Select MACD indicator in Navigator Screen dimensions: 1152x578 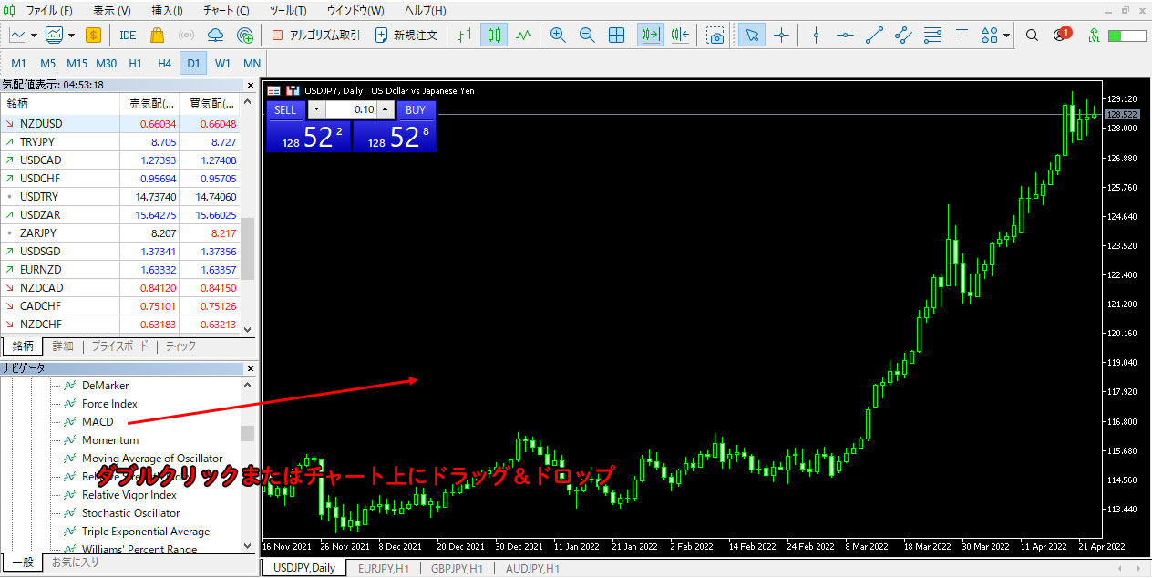pos(98,422)
